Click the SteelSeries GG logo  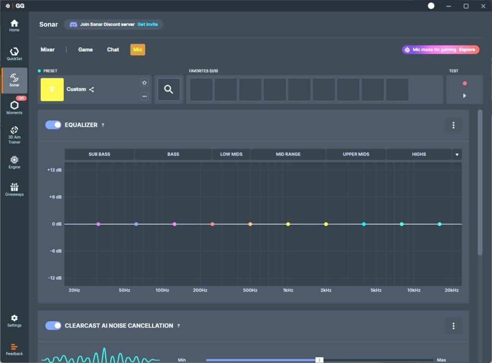[15, 6]
